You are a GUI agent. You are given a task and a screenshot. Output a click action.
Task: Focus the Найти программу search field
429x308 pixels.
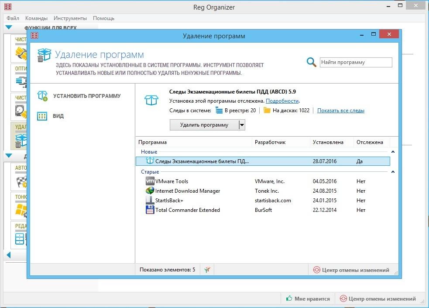(x=356, y=62)
